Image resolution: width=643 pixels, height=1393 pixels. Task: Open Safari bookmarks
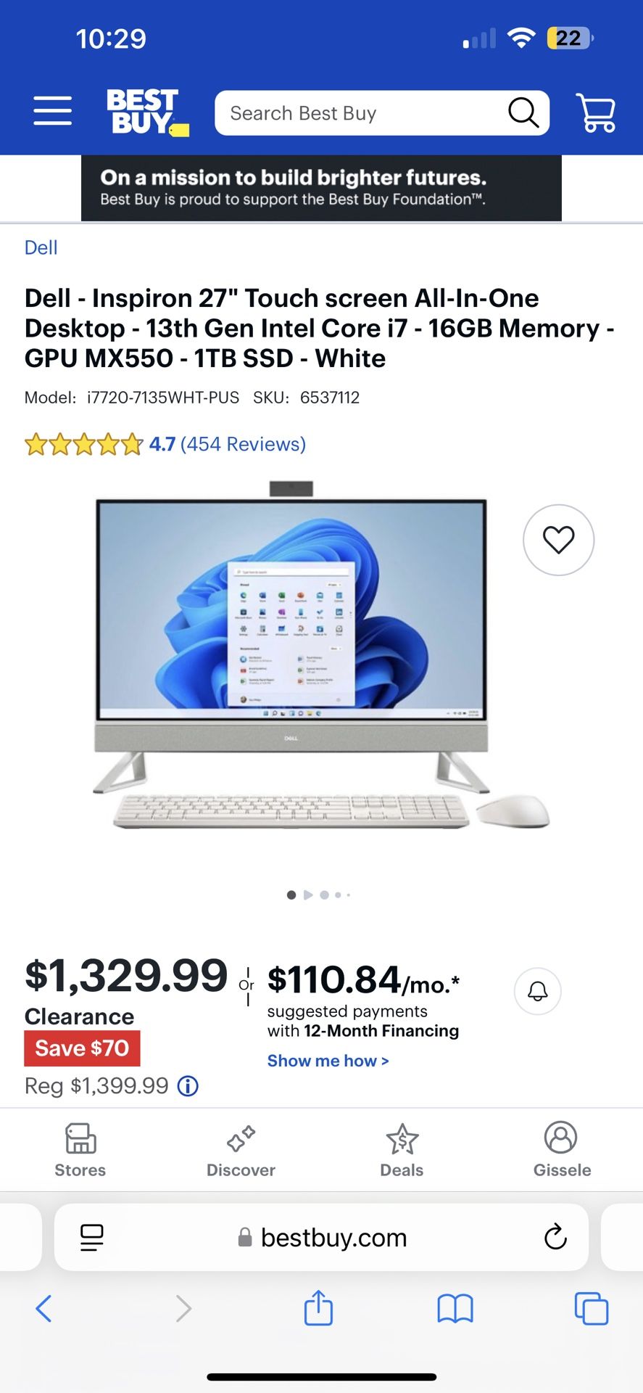(455, 1309)
